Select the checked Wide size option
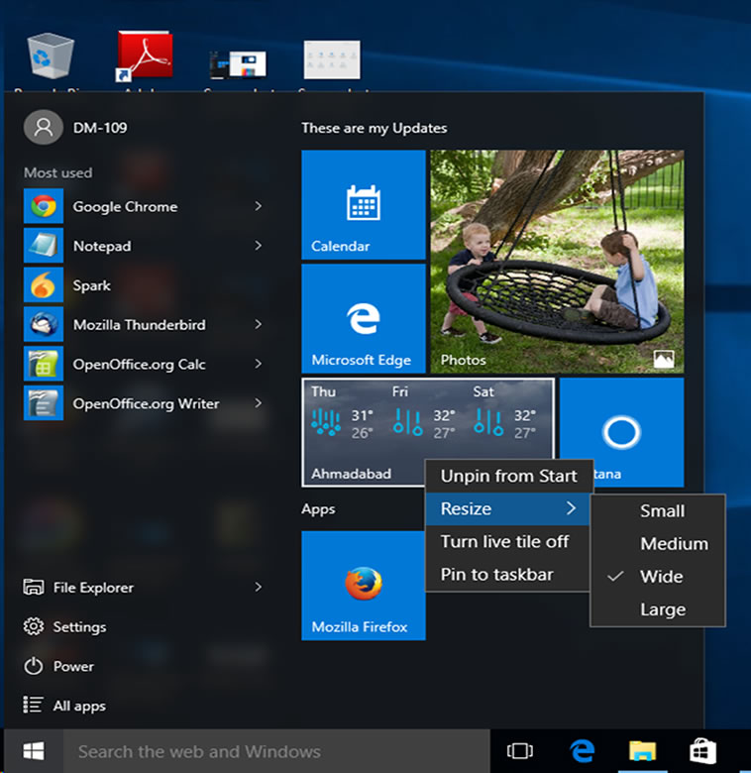 (658, 577)
